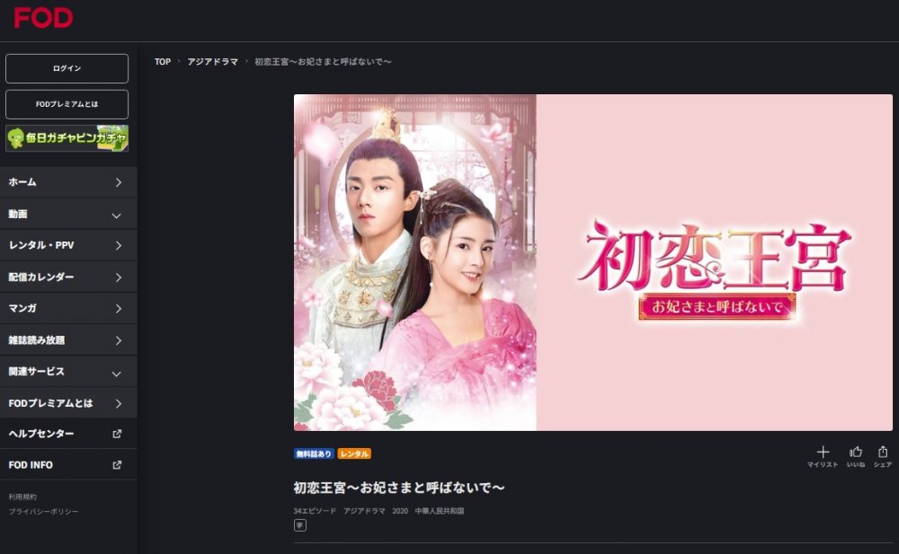Viewport: 899px width, 554px height.
Task: Open the 毎日ガチャピンガチャ banner
Action: [67, 138]
